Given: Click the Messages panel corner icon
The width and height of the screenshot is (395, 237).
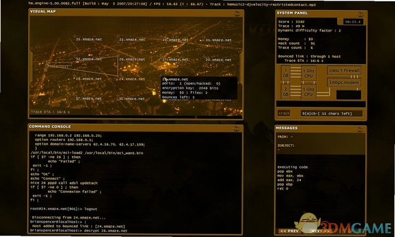Looking at the screenshot, I should pos(359,130).
